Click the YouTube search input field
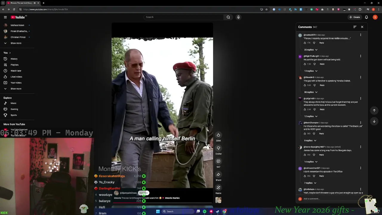Screen dimensions: 382x215 (x=184, y=17)
